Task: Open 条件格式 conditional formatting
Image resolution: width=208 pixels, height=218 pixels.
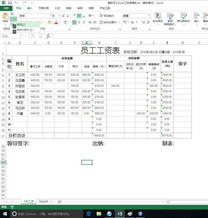Action: (x=158, y=18)
